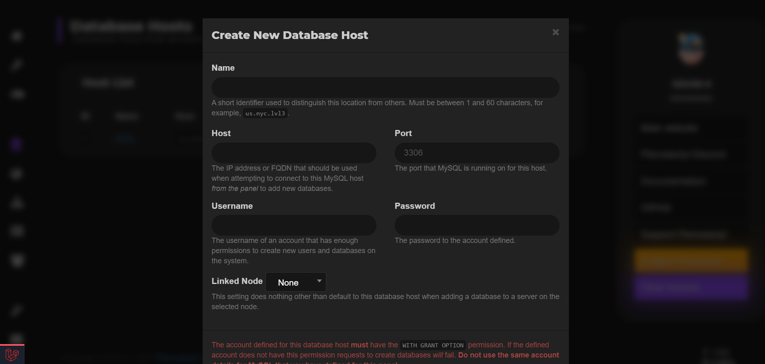Viewport: 765px width, 364px height.
Task: Select the Support Pterodactyl item
Action: pyautogui.click(x=684, y=235)
